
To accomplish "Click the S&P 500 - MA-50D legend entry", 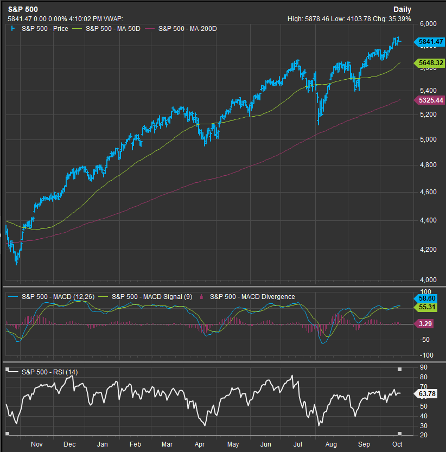I will pyautogui.click(x=113, y=29).
